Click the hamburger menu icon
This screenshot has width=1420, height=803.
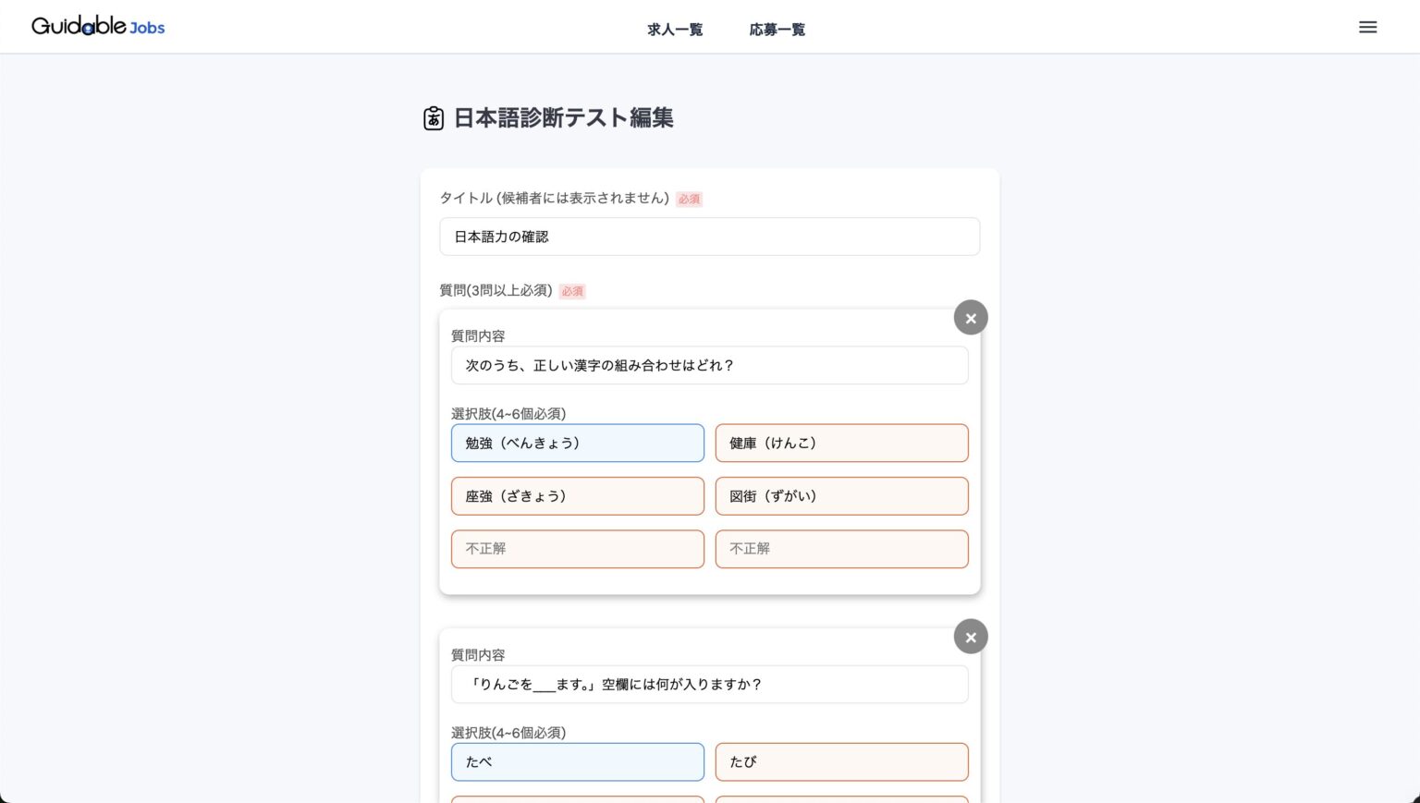(1367, 27)
